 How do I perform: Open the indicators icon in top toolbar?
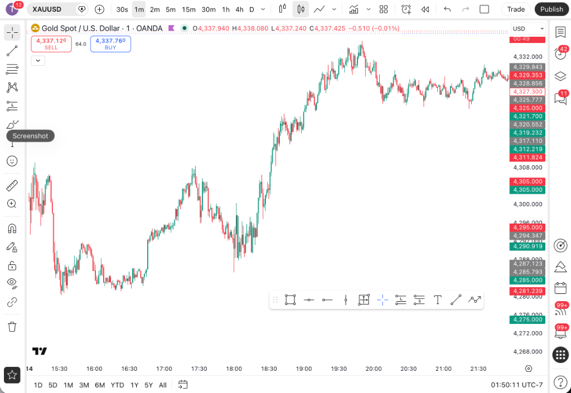354,9
